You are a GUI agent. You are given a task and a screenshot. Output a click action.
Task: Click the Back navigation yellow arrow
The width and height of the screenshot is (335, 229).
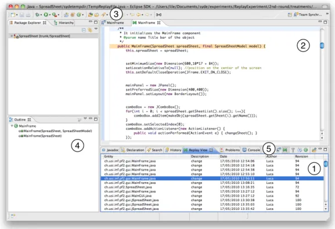point(139,14)
